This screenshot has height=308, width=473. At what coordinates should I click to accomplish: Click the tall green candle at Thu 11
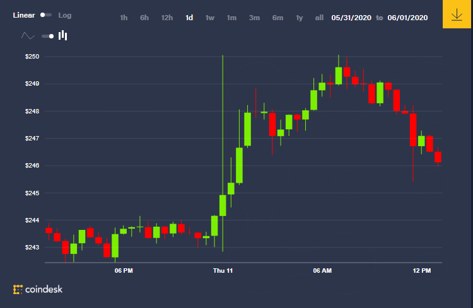(x=223, y=205)
